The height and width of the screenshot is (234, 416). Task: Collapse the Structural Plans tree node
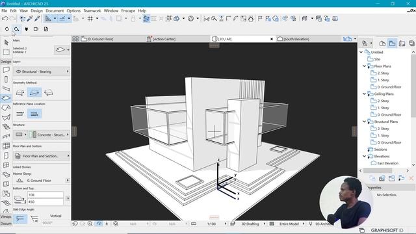pos(364,122)
